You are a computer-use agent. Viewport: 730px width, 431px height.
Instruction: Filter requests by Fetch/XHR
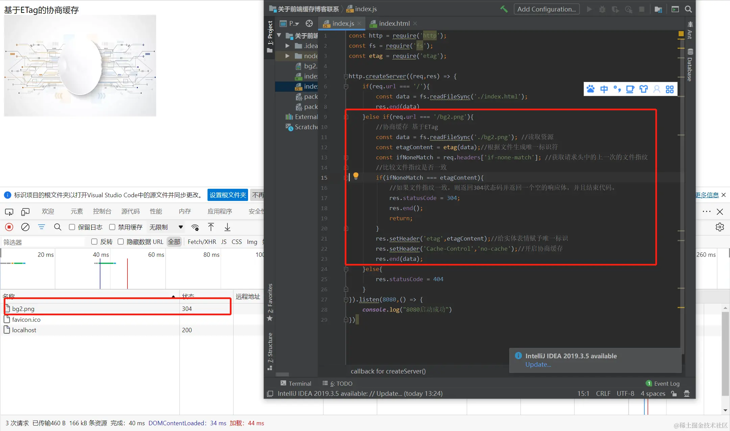[202, 242]
